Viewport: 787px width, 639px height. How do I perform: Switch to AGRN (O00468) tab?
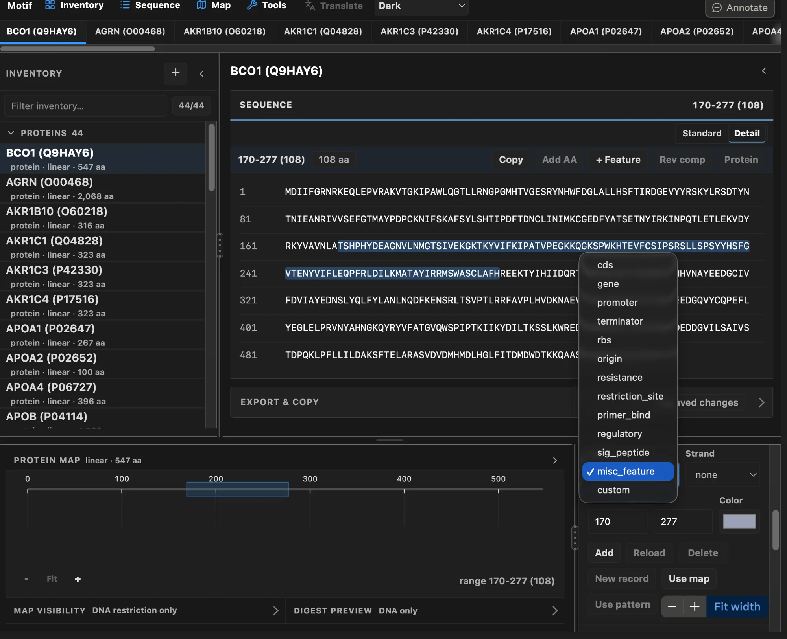point(130,31)
